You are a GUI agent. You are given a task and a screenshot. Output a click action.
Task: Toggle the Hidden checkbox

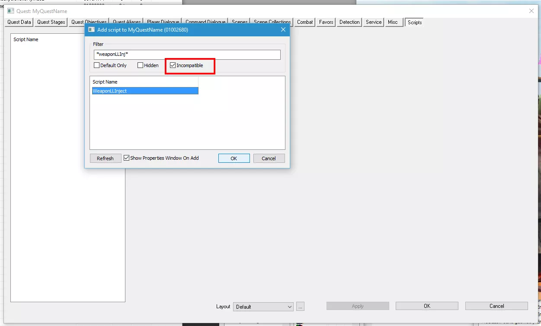[141, 65]
